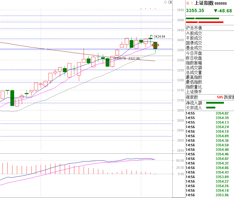This screenshot has height=198, width=234.
Task: Click the 3000 price axis label
Action: (x=180, y=120)
